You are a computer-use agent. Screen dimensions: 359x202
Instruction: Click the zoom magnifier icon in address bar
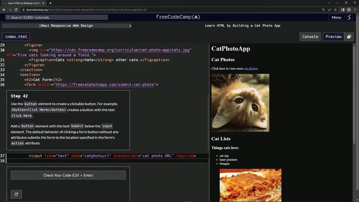[x=323, y=10]
